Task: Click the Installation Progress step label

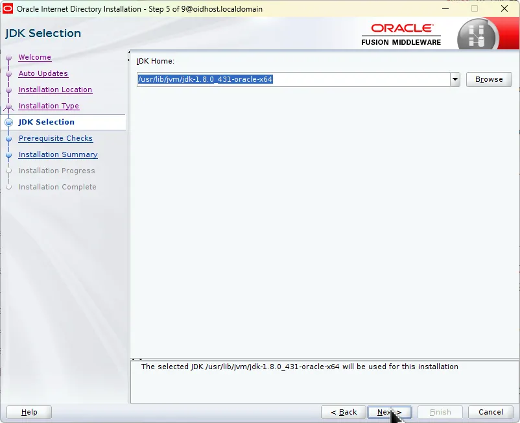Action: coord(56,171)
